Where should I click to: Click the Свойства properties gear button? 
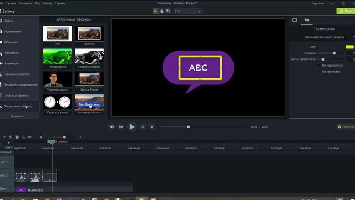coord(346,127)
